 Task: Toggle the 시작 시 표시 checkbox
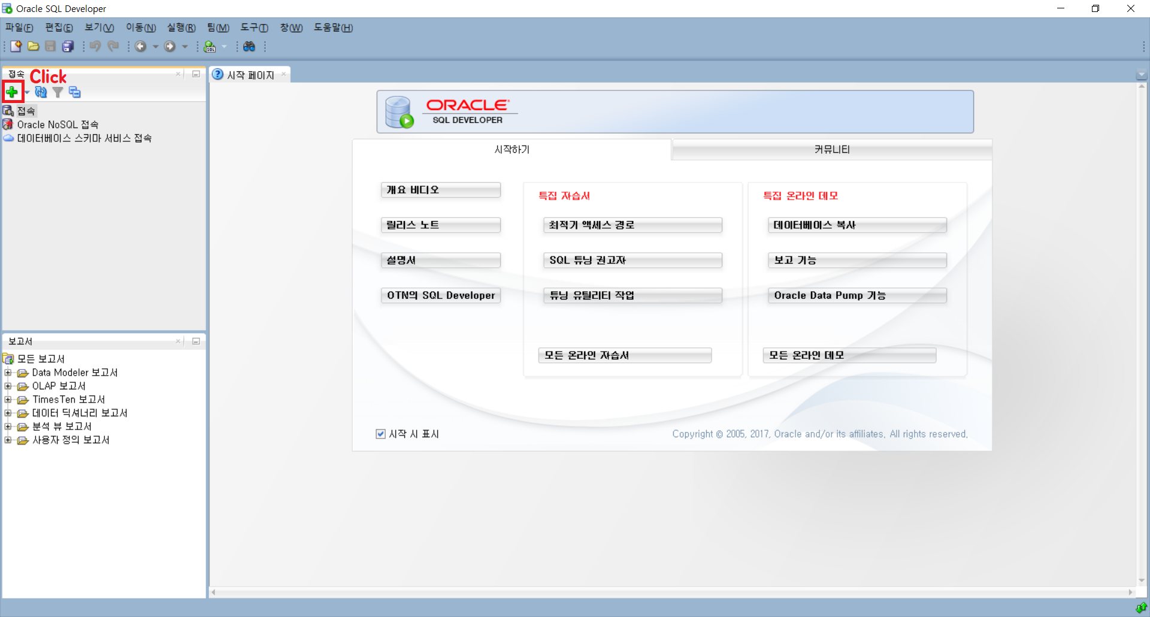click(380, 434)
